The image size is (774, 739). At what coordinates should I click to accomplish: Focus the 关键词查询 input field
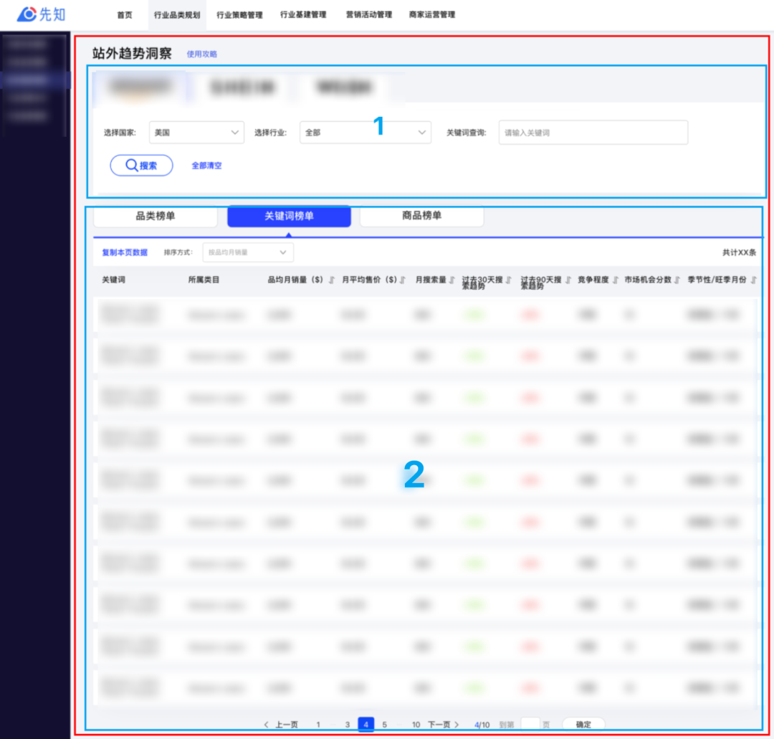click(593, 133)
